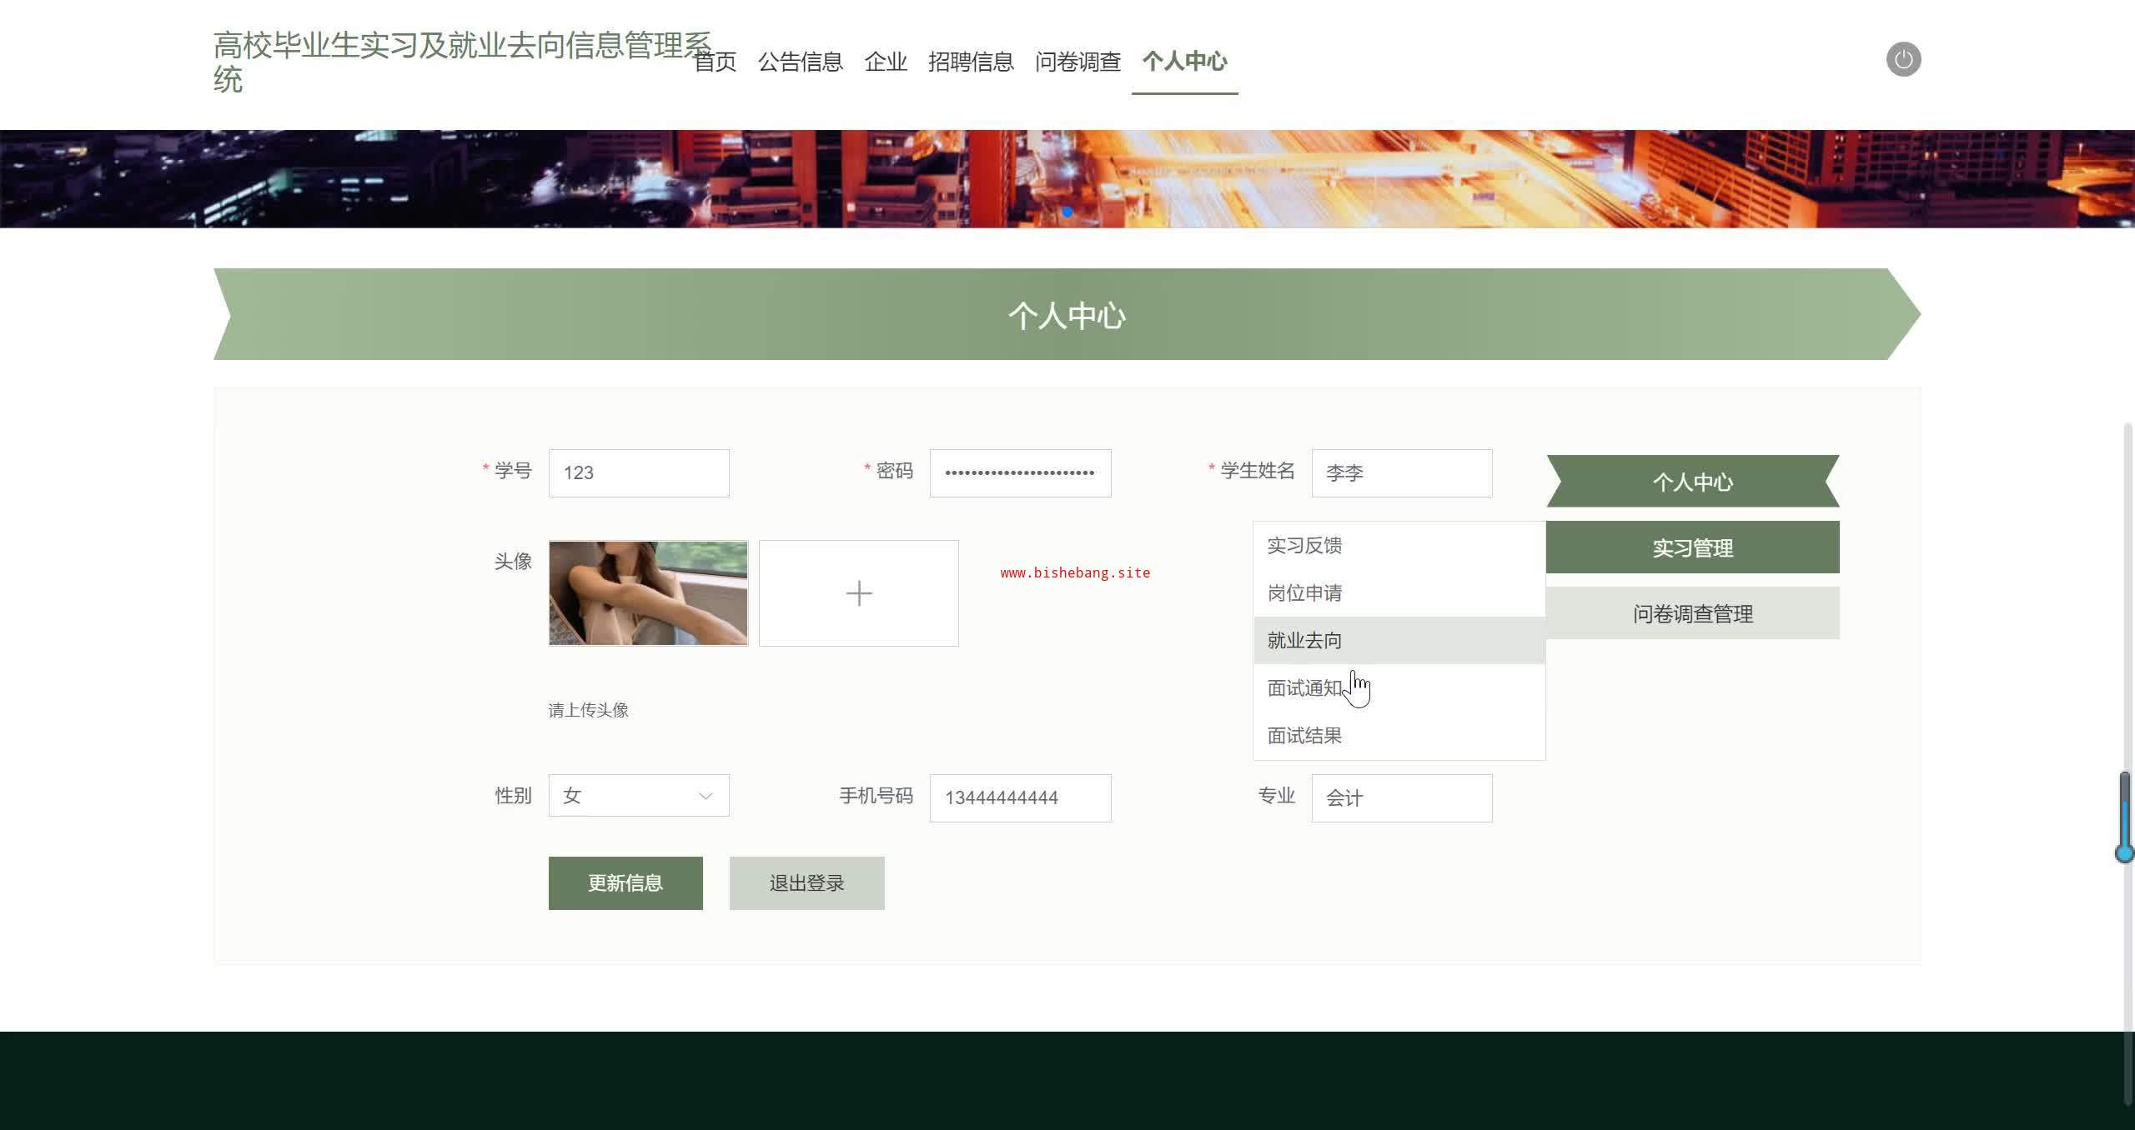This screenshot has height=1130, width=2135.
Task: Click the carousel indicator dot on banner
Action: [1067, 212]
